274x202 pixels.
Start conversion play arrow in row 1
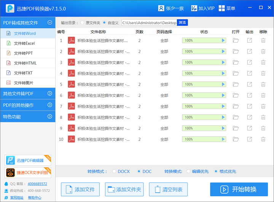tap(223, 40)
